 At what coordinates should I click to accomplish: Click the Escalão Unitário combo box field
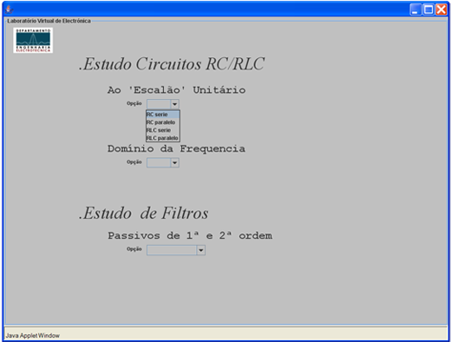(x=159, y=104)
